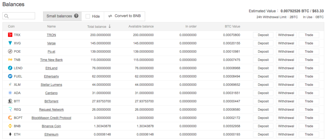Image resolution: width=328 pixels, height=139 pixels.
Task: Open the Cardano name link
Action: pyautogui.click(x=51, y=93)
